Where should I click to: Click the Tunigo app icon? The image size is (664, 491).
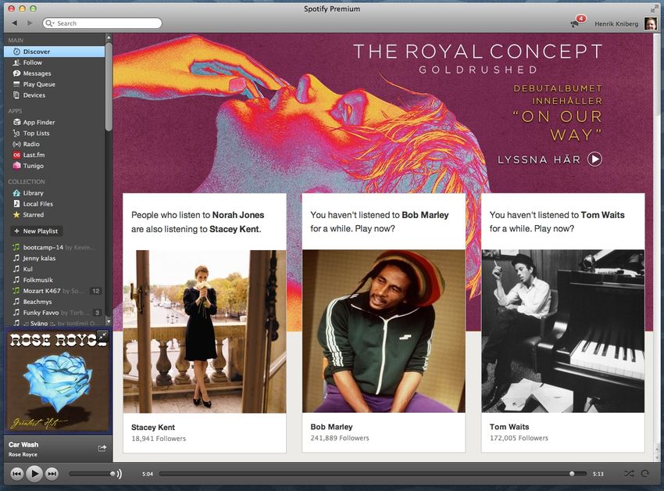16,166
